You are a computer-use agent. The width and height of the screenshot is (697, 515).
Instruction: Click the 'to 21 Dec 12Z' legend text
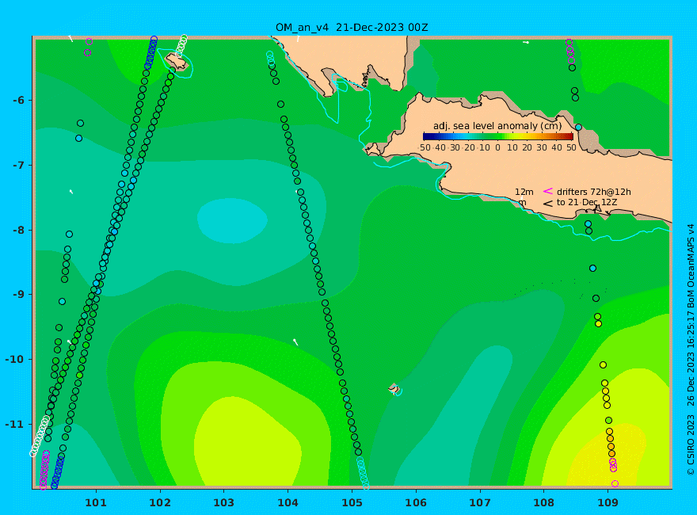tap(587, 202)
